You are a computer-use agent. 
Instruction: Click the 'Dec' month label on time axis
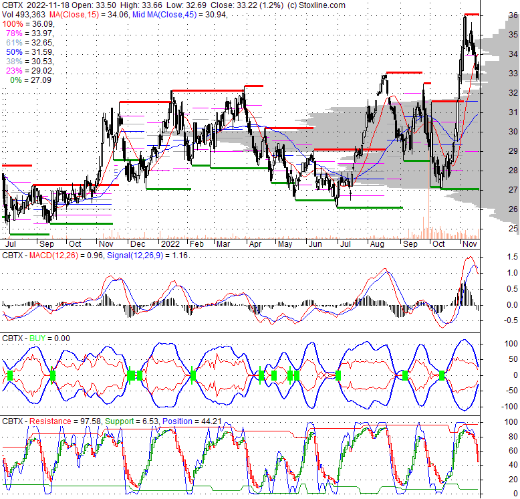138,244
